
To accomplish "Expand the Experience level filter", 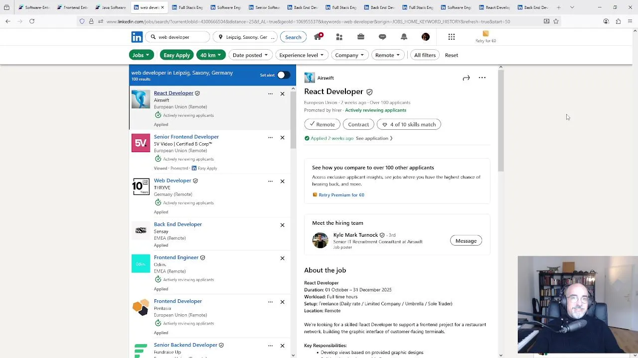I will tap(302, 55).
